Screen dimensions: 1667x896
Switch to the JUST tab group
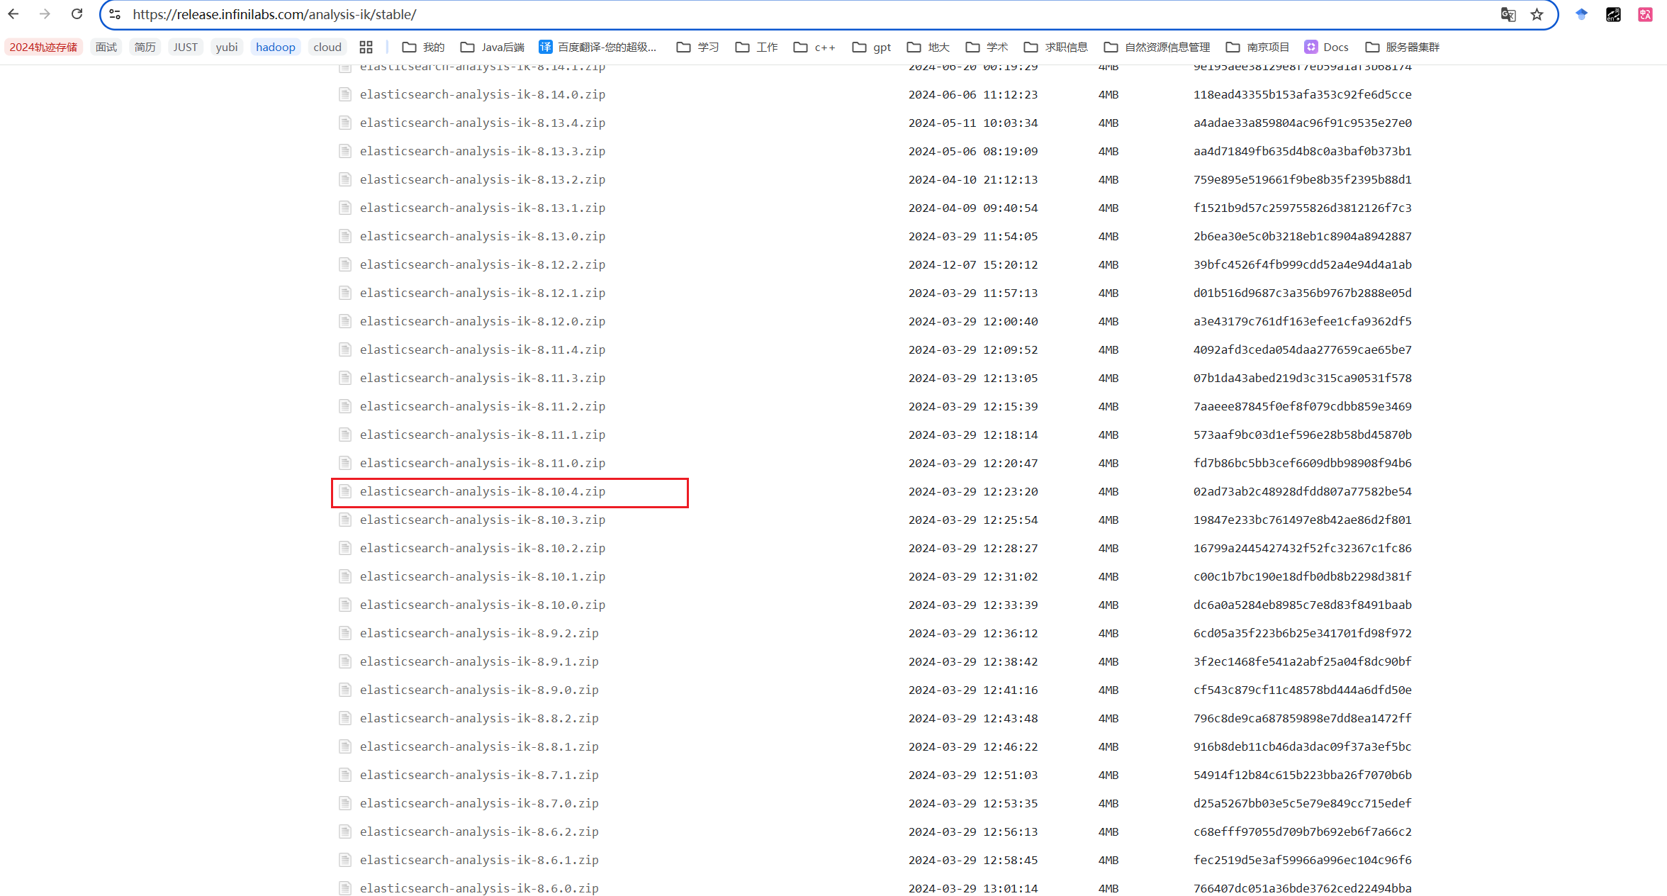[x=186, y=47]
